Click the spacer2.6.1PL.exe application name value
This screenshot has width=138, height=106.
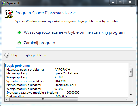click(66, 73)
